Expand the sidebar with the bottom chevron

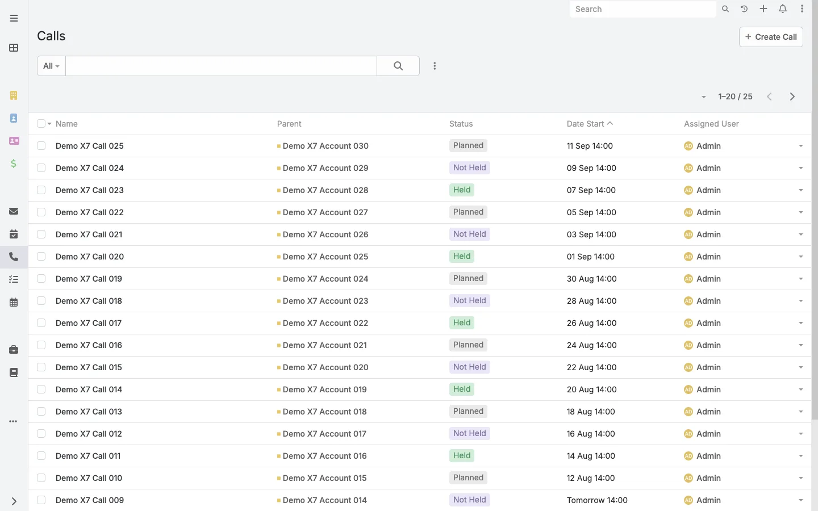(x=14, y=501)
